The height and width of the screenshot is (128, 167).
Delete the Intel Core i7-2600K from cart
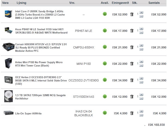132,14
